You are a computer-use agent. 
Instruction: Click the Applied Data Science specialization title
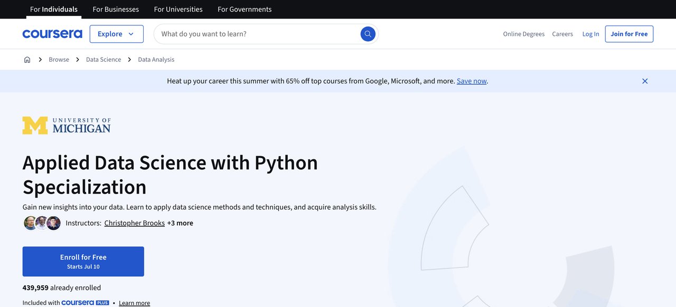click(170, 175)
